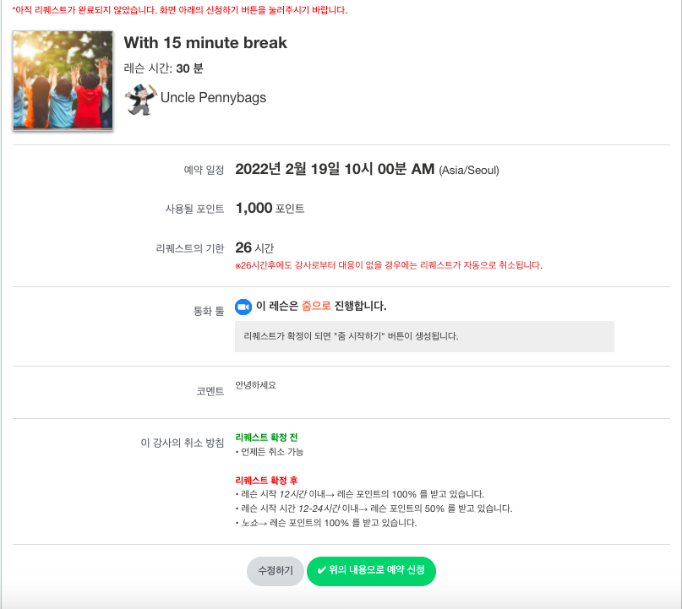
Task: Click the 안녕하세요 comment text
Action: pos(256,385)
